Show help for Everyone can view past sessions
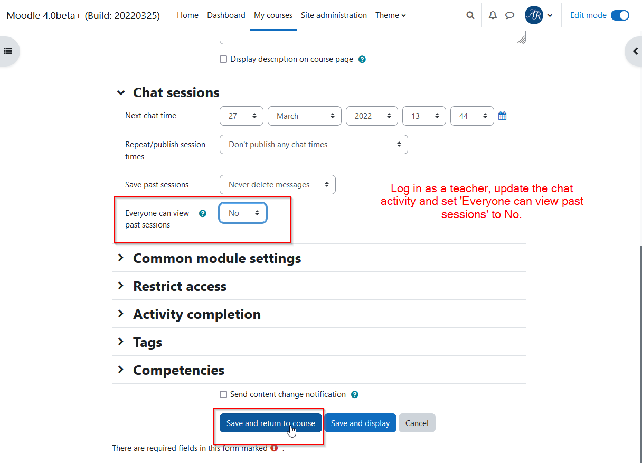The image size is (642, 463). 202,213
